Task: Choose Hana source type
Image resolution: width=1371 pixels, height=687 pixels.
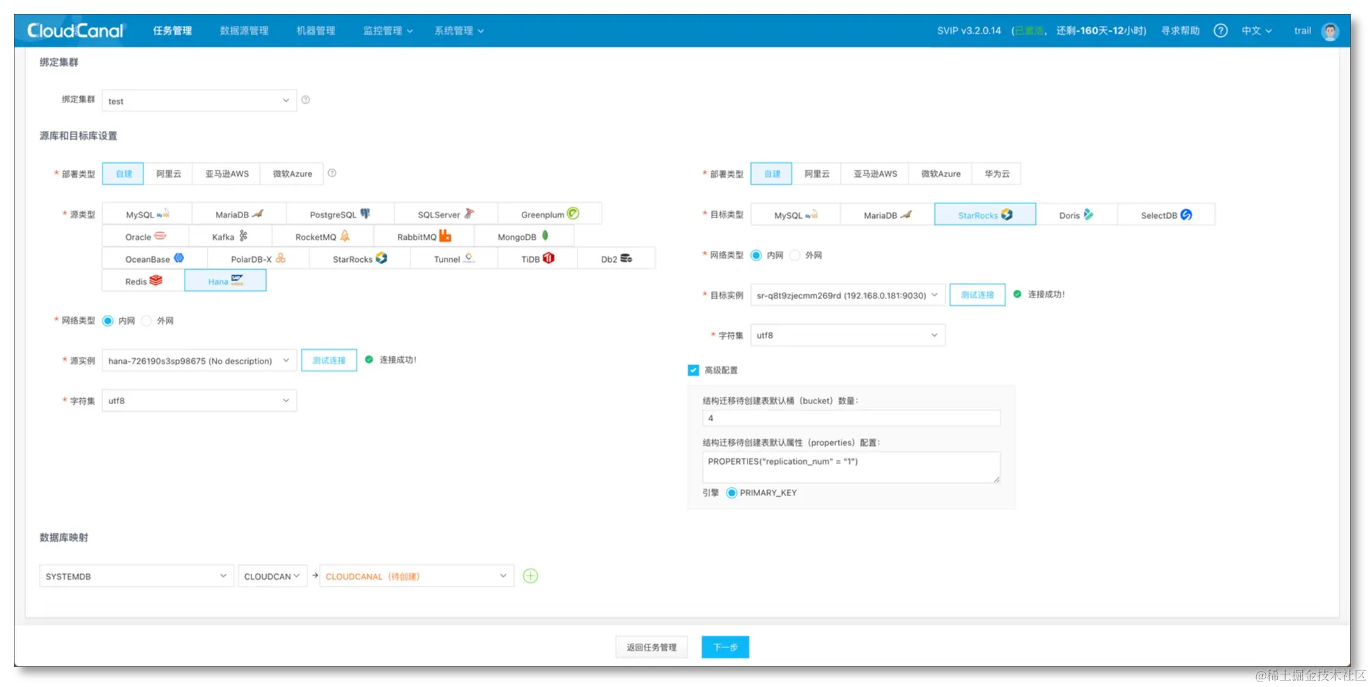Action: pos(225,281)
